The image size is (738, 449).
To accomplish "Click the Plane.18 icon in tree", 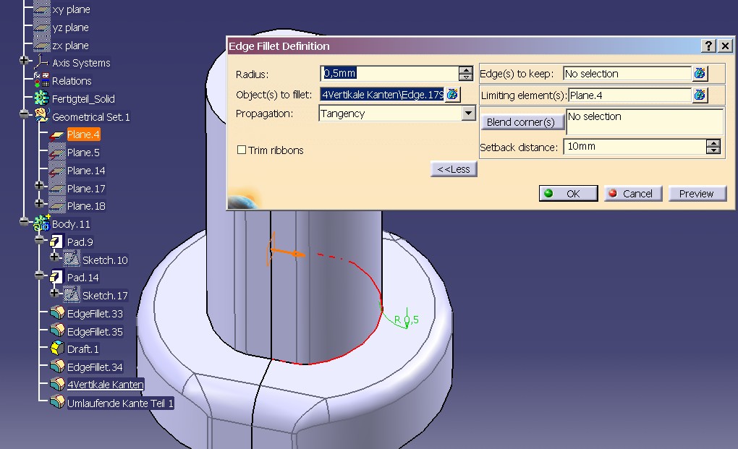I will (57, 206).
